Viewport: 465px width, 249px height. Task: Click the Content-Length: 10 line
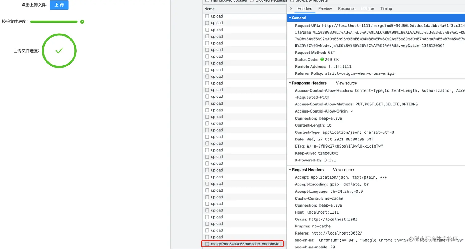point(313,125)
